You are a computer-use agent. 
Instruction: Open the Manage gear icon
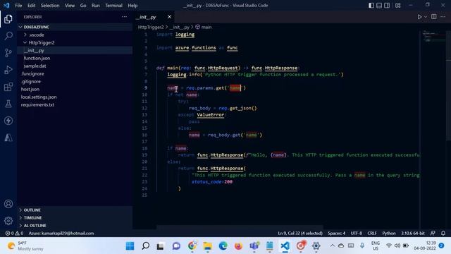point(8,221)
